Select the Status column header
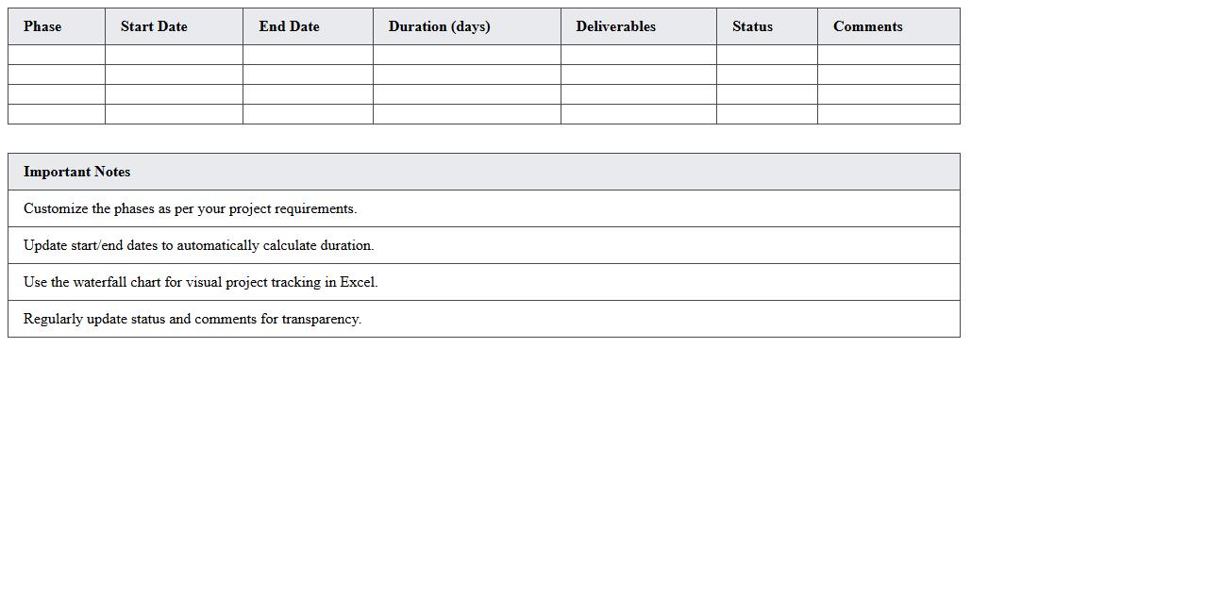The width and height of the screenshot is (1206, 613). point(752,26)
